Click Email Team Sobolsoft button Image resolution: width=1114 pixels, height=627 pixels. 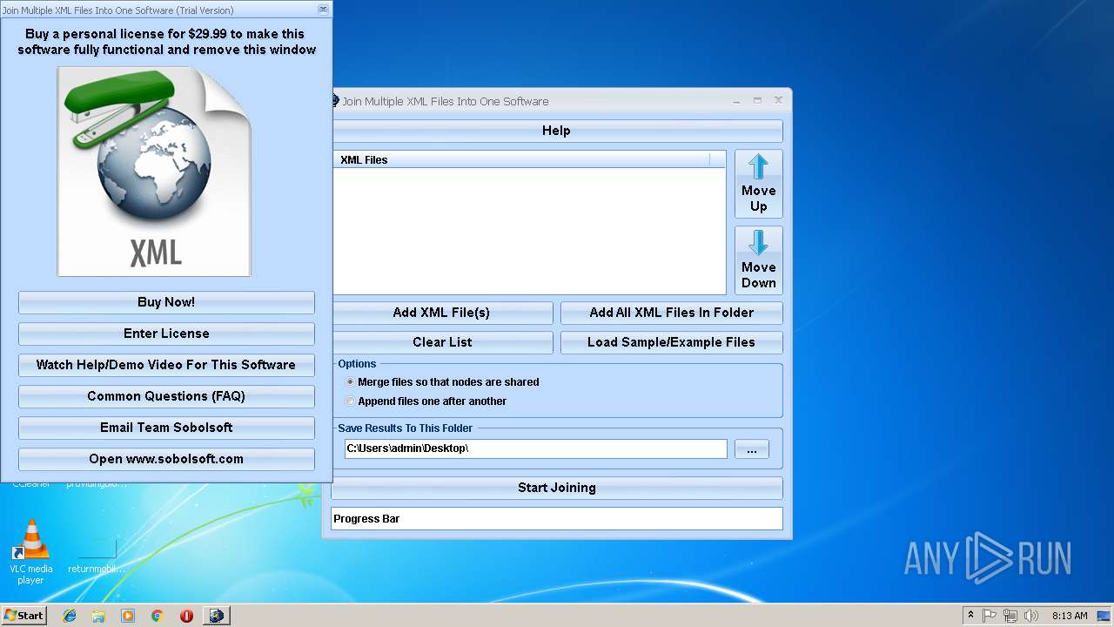pyautogui.click(x=166, y=428)
